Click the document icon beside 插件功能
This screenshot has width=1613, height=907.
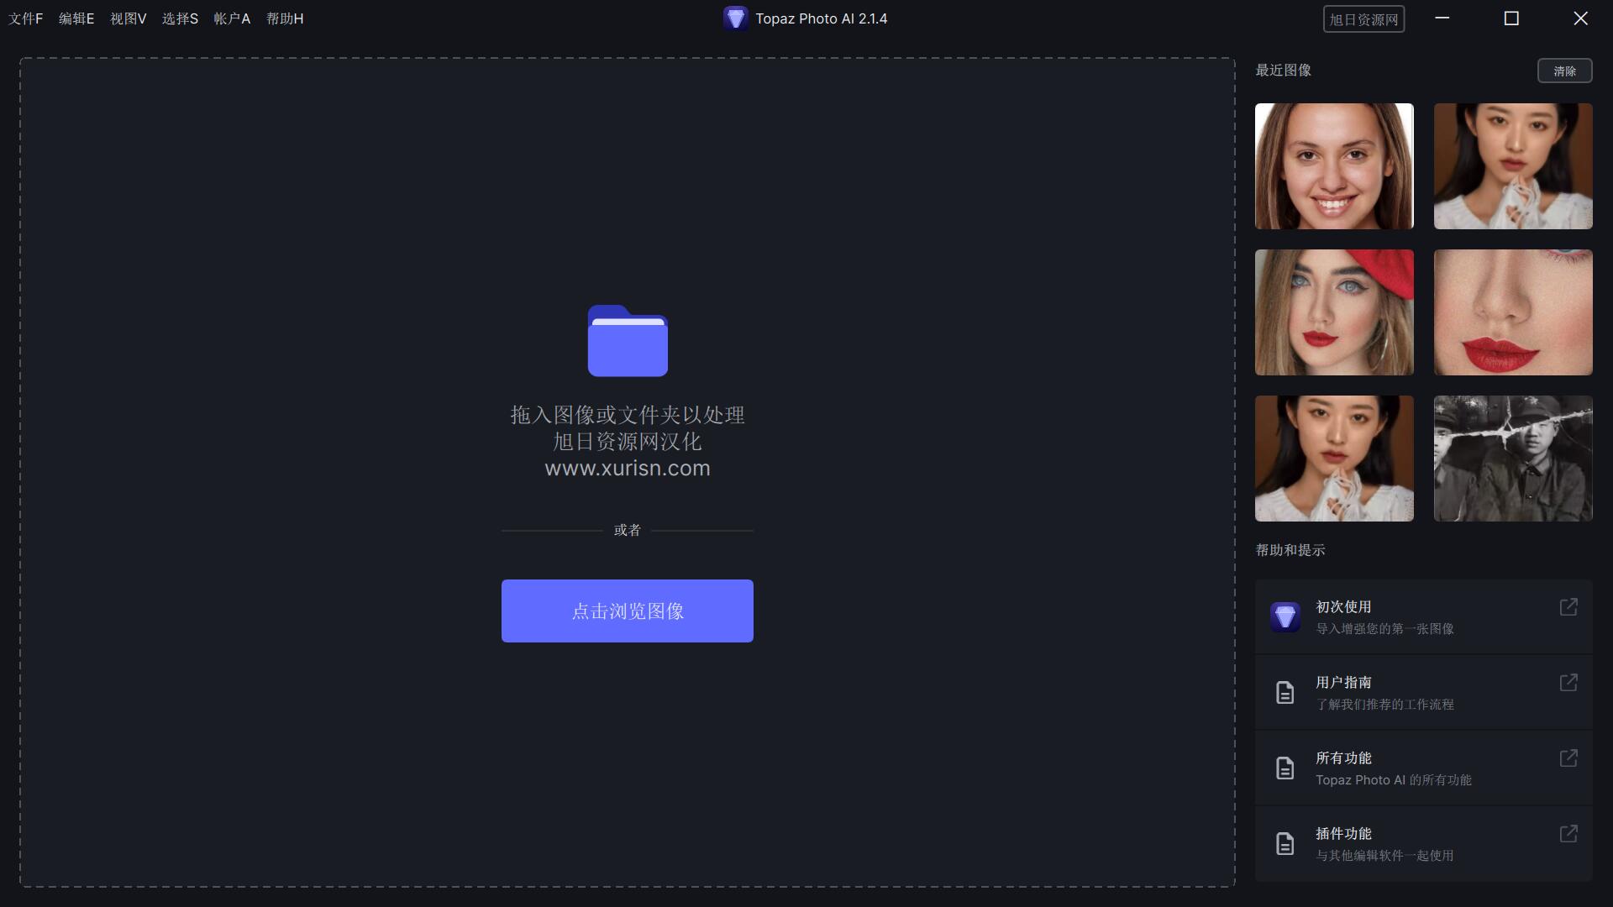coord(1285,844)
